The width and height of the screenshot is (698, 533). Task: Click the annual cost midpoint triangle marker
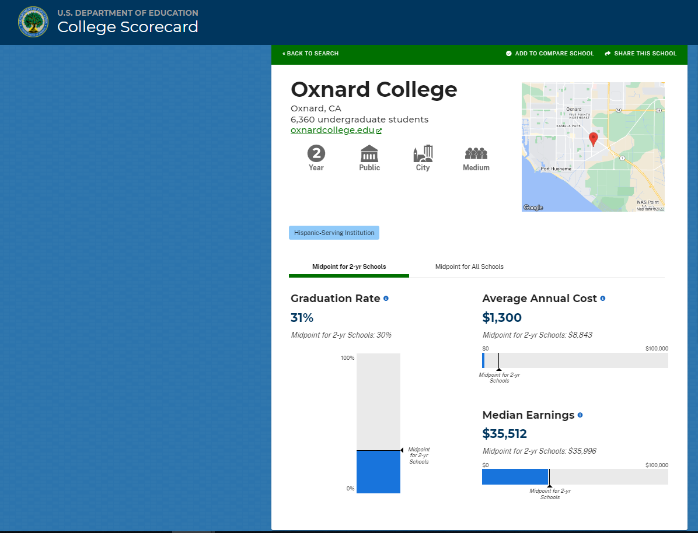(499, 369)
